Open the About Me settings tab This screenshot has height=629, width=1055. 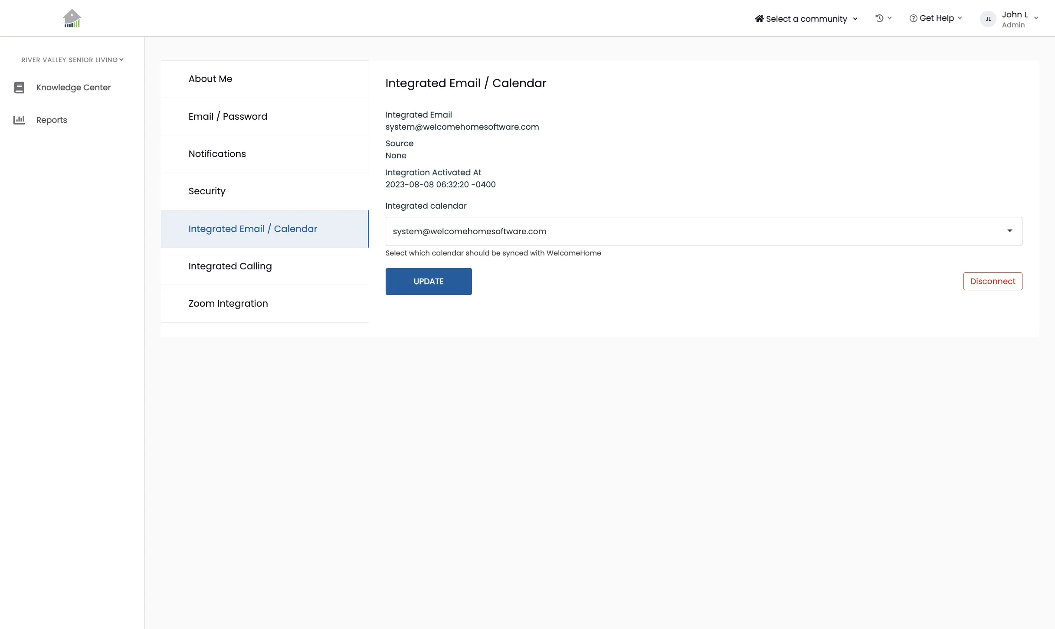(210, 79)
